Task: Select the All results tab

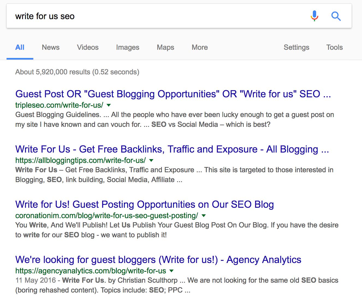Action: (x=20, y=47)
